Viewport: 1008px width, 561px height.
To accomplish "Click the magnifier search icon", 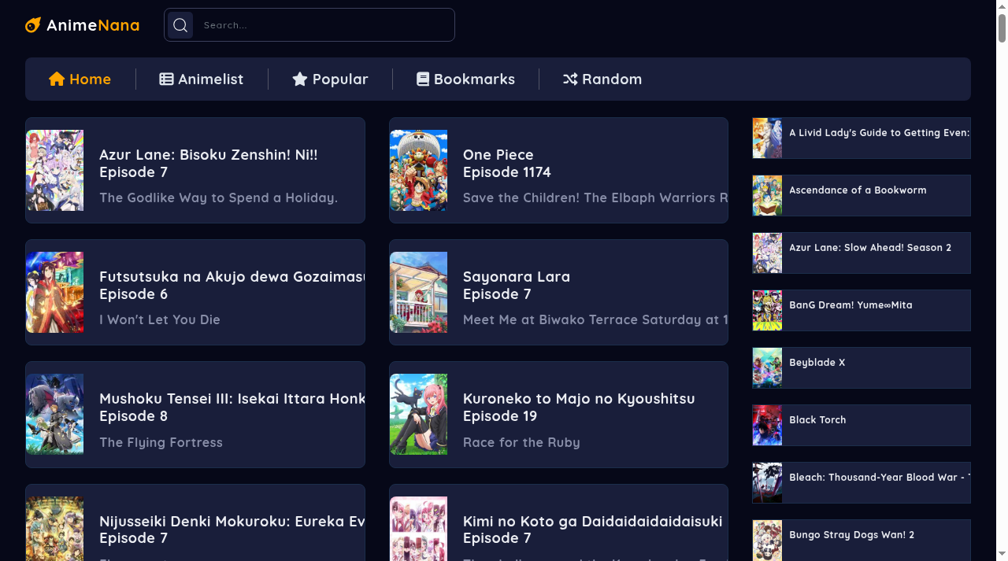I will pos(180,25).
